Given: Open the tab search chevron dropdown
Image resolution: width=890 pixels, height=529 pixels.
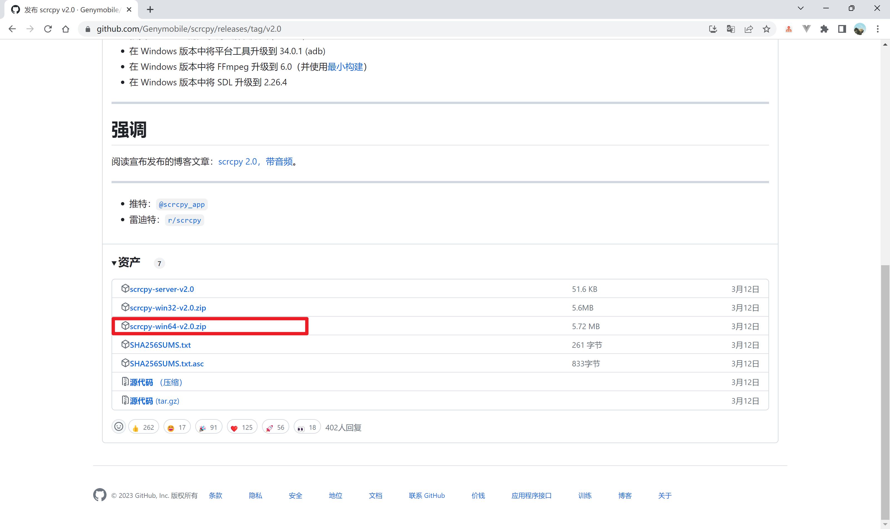Looking at the screenshot, I should 800,9.
